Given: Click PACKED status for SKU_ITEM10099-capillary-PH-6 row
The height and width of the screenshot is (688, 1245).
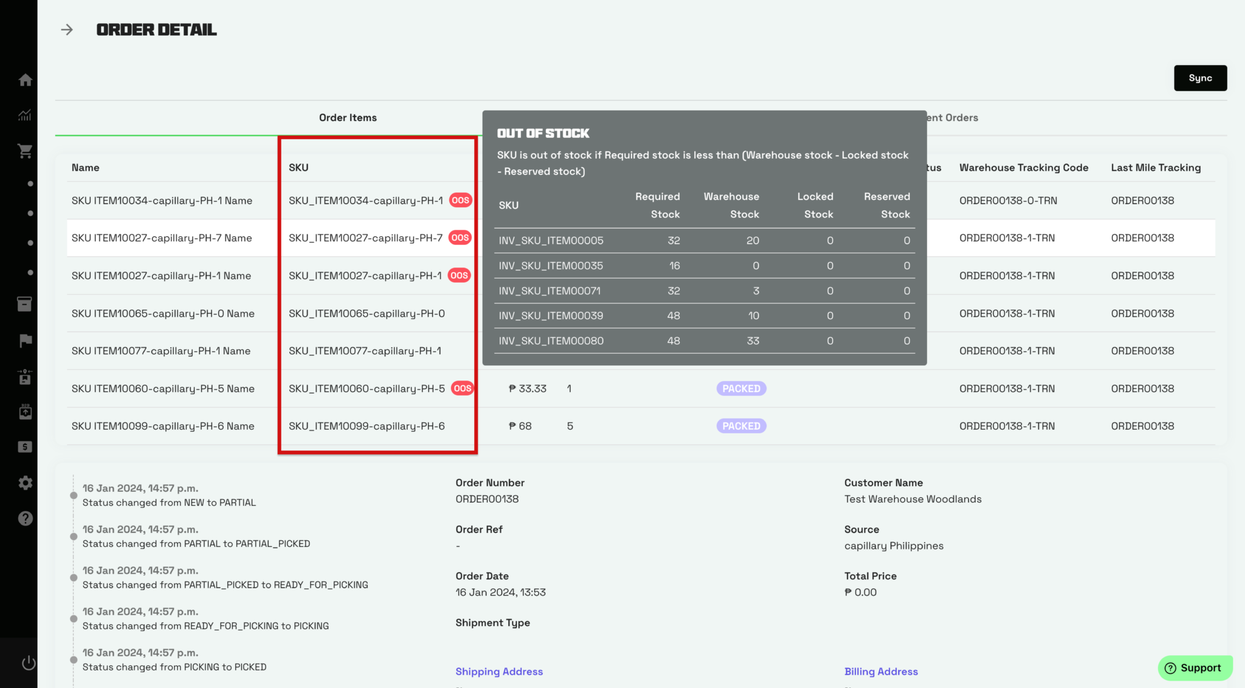Looking at the screenshot, I should coord(741,426).
